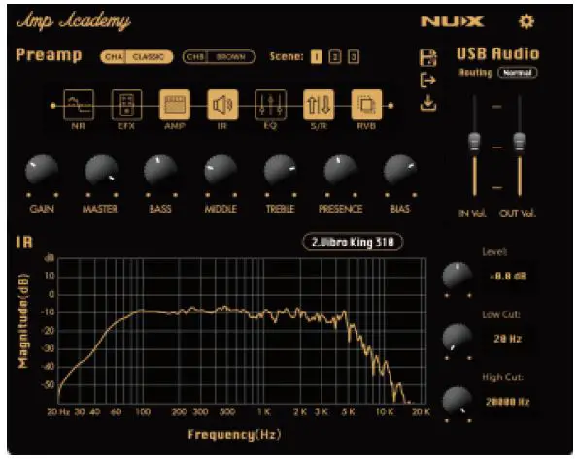The height and width of the screenshot is (459, 577).
Task: Switch to CHB BROWN channel
Action: point(219,57)
